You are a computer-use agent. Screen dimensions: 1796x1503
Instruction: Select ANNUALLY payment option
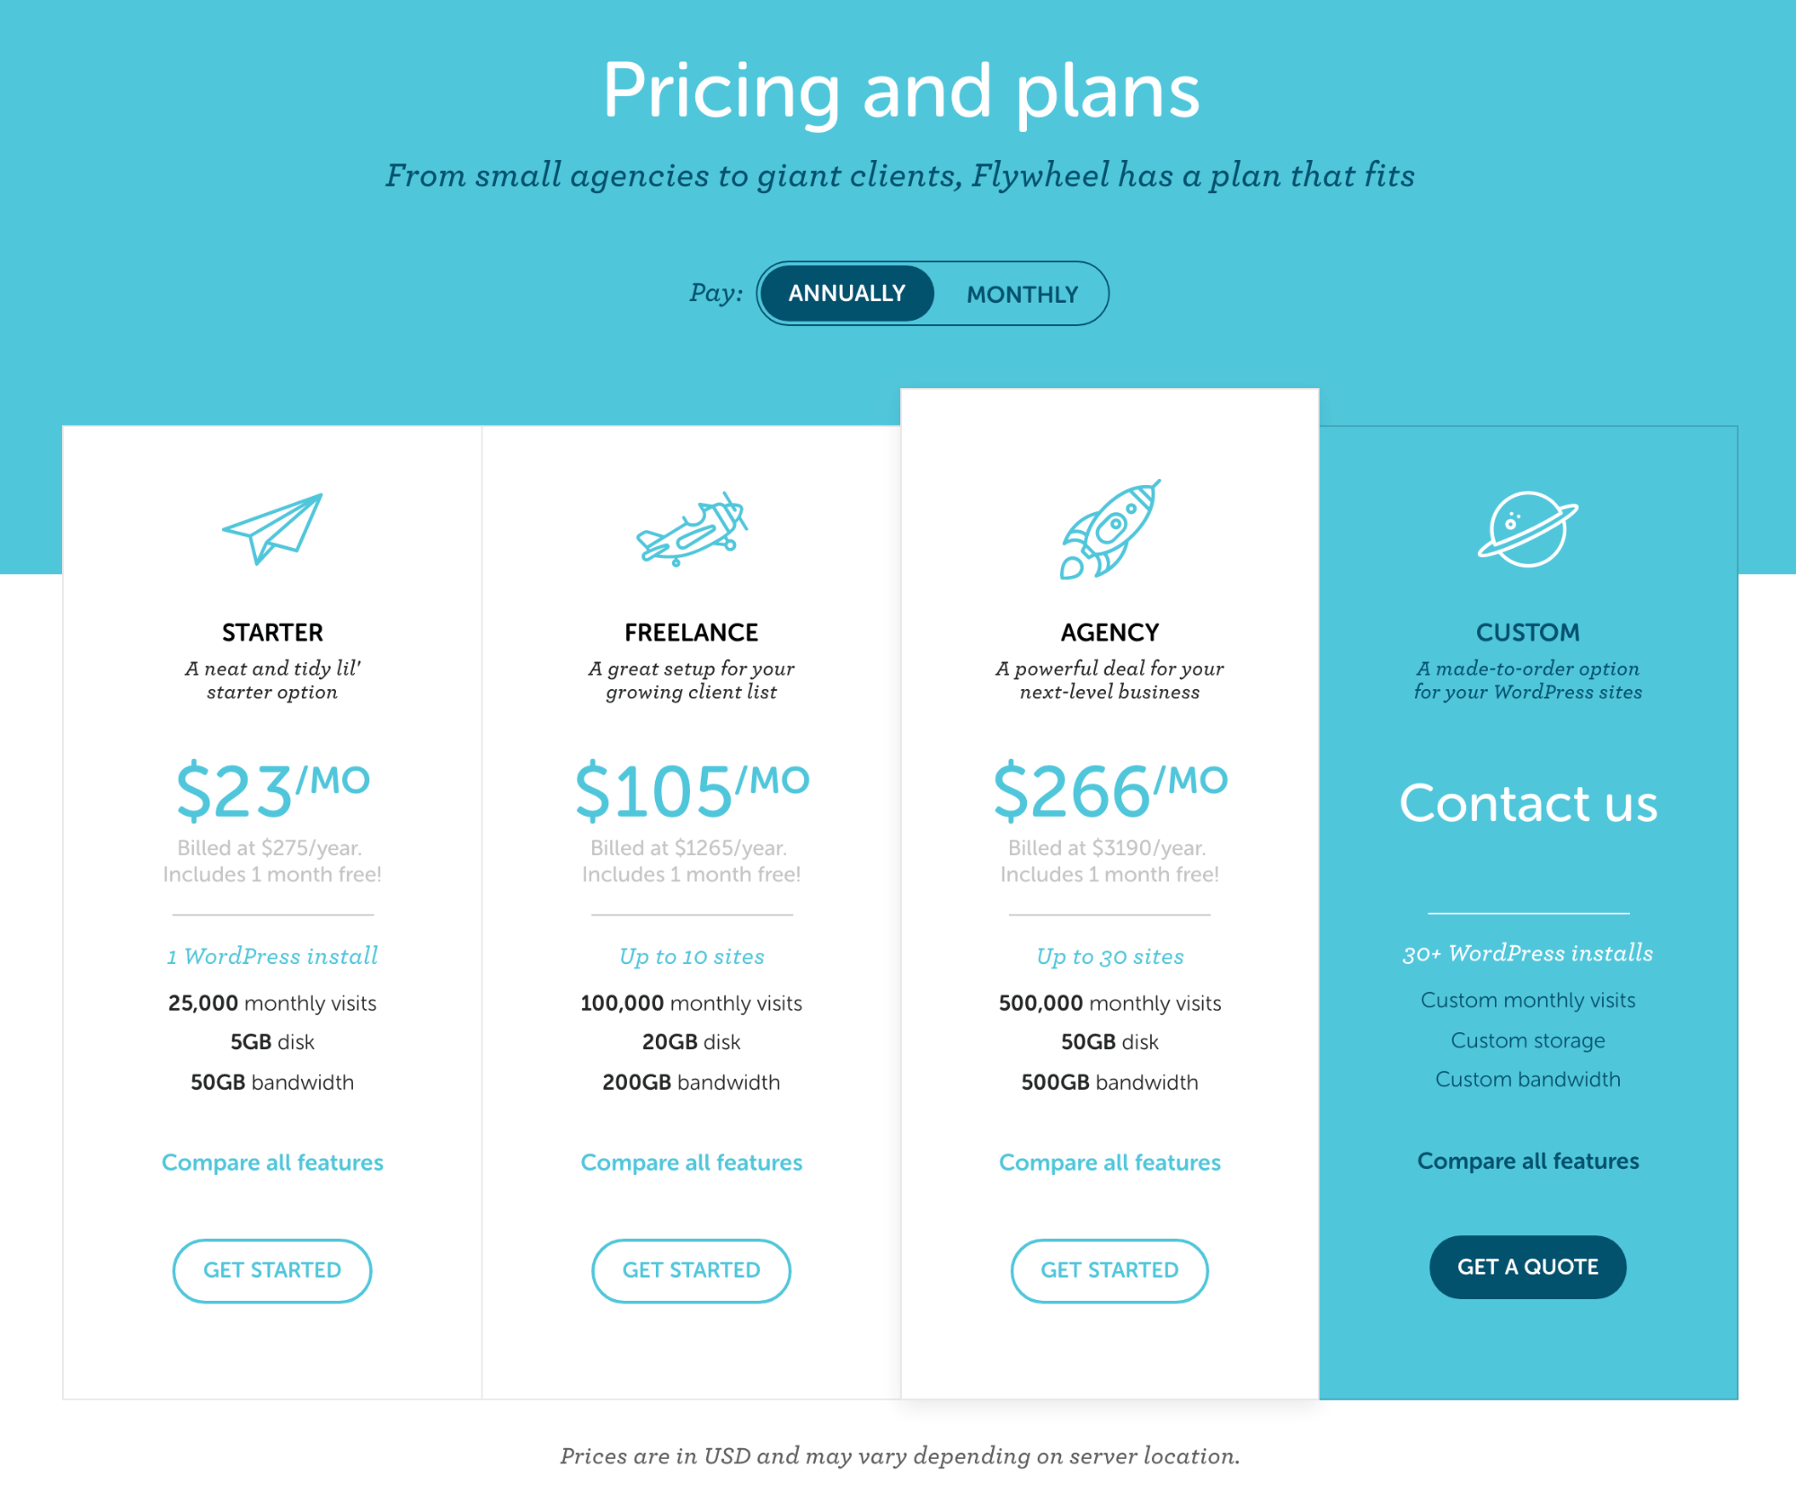coord(846,293)
